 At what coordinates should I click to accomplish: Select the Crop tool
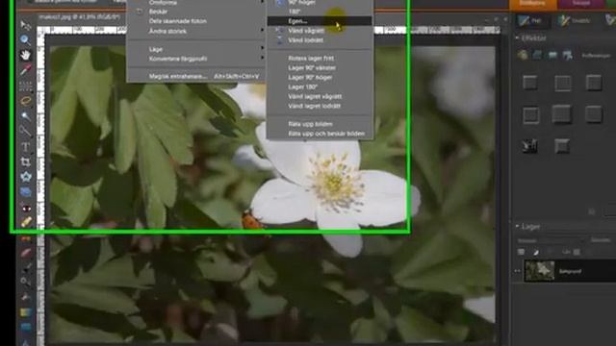pyautogui.click(x=26, y=161)
